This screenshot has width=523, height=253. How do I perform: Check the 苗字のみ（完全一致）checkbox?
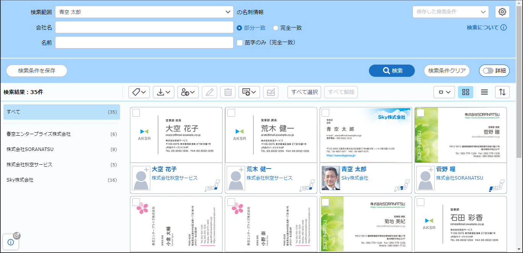[x=240, y=42]
